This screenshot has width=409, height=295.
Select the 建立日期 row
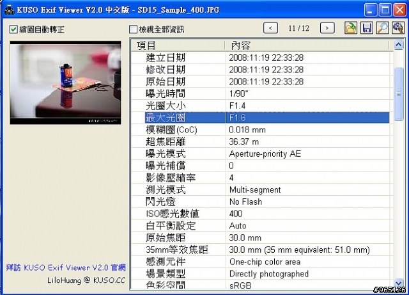pos(261,58)
